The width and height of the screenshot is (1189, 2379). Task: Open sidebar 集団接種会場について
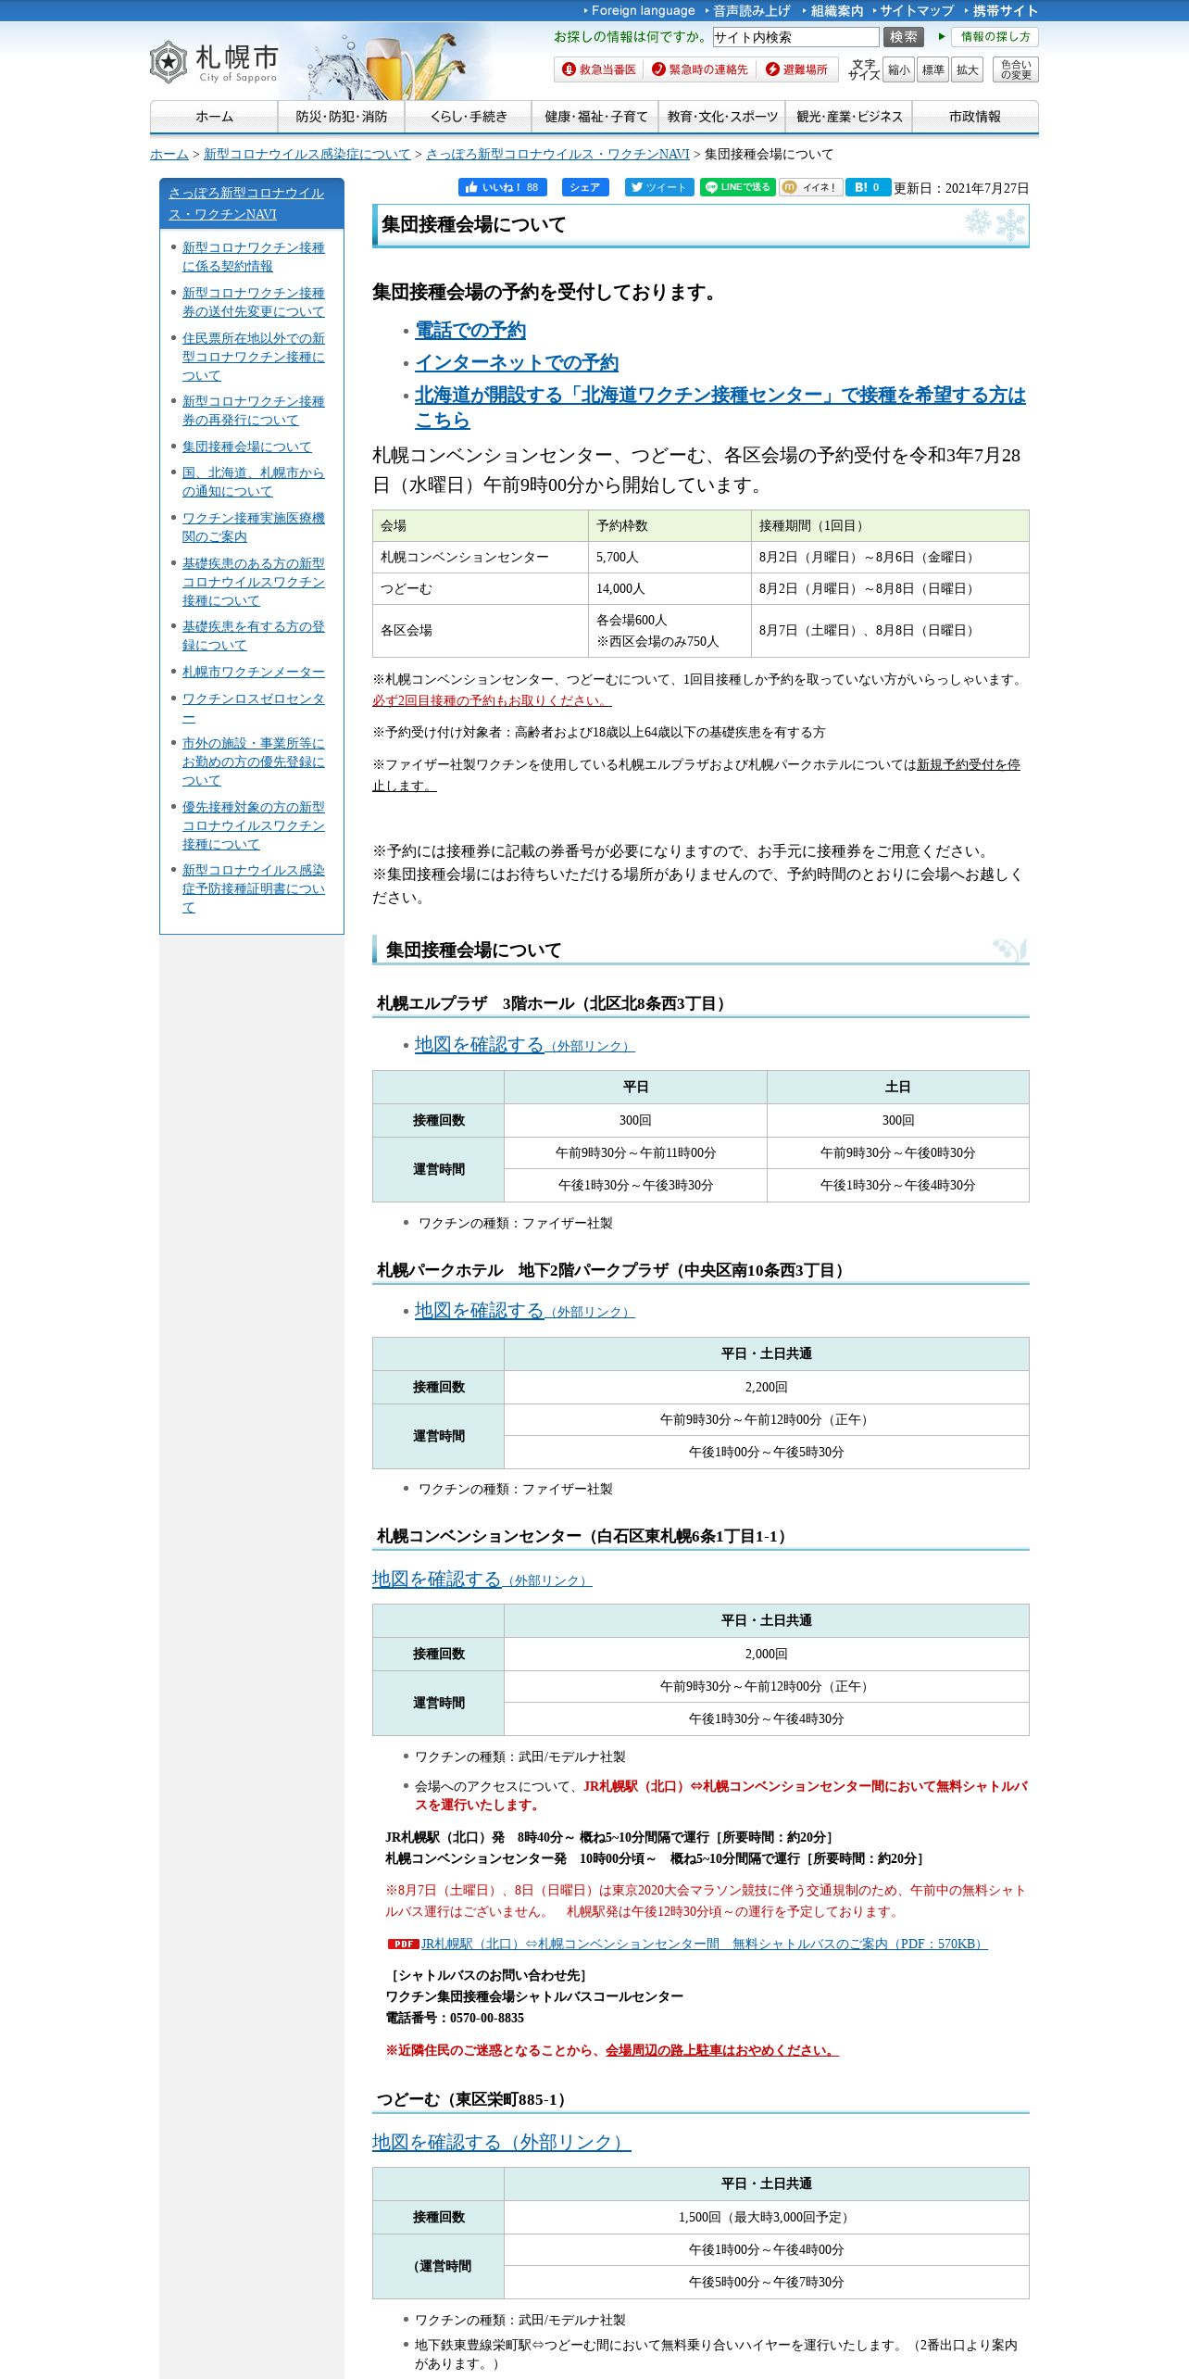246,447
